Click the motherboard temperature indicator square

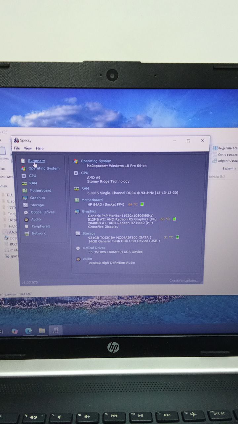click(x=142, y=204)
